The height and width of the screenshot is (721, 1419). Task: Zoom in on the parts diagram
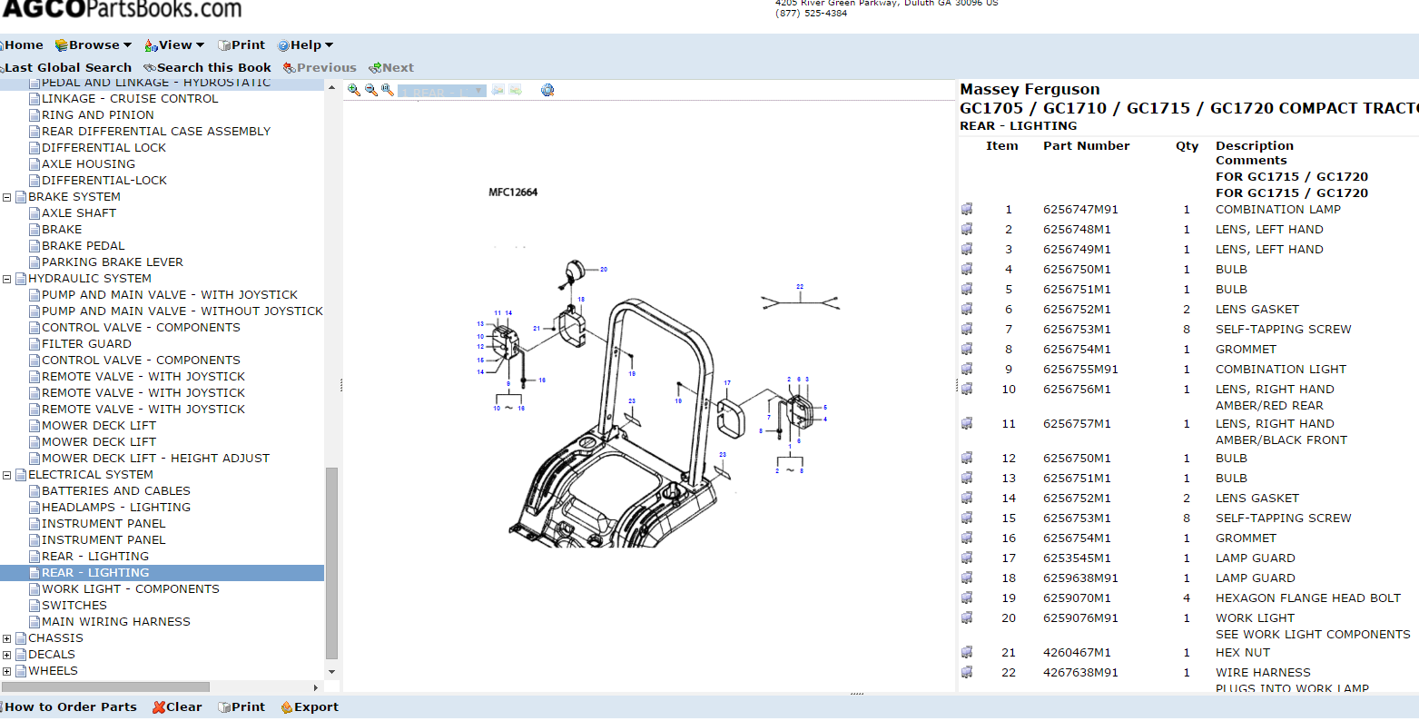[354, 90]
